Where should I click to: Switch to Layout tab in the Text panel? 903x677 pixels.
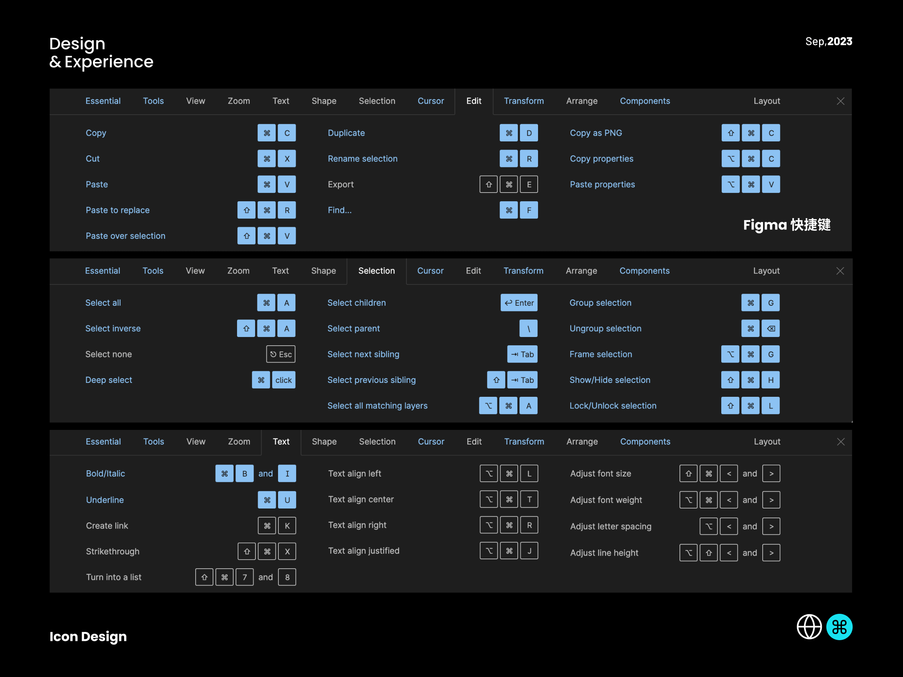(x=767, y=442)
